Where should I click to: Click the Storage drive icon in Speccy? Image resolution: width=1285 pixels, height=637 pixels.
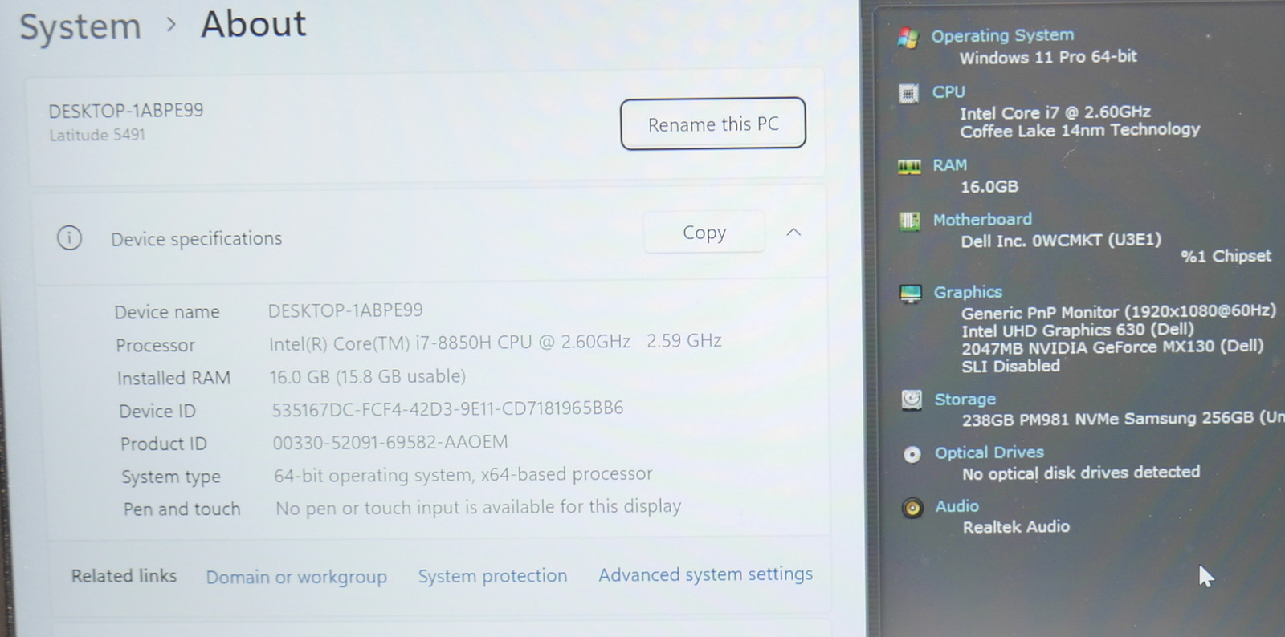(912, 400)
